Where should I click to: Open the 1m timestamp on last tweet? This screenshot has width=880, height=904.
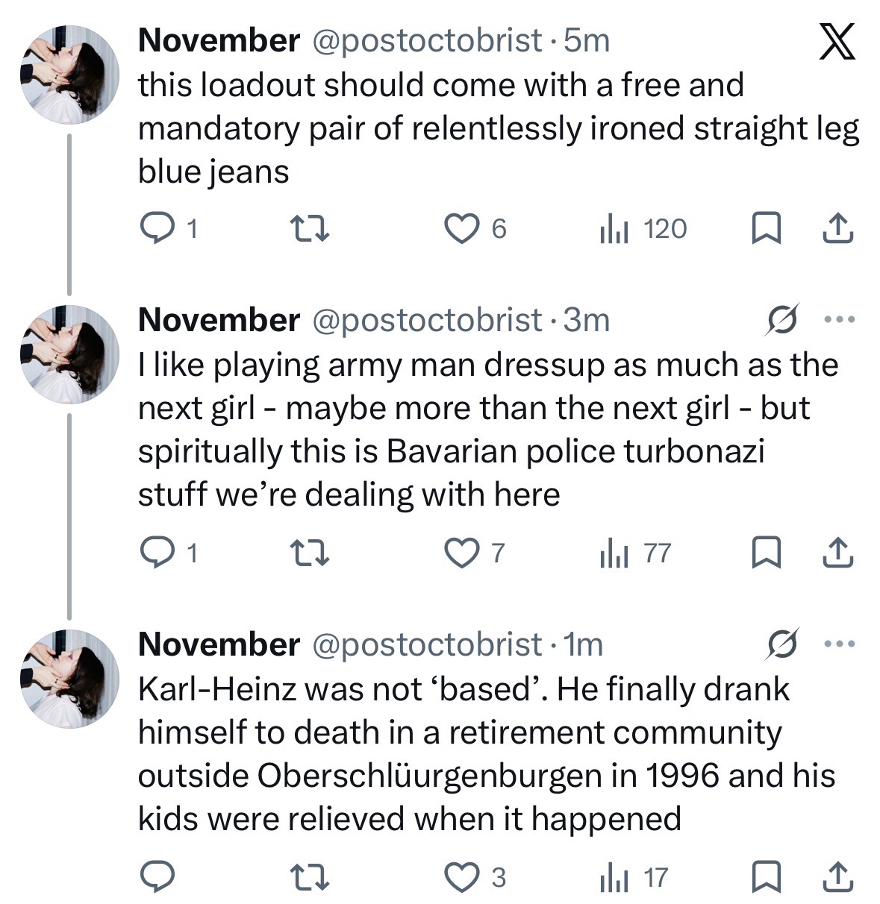pos(583,644)
